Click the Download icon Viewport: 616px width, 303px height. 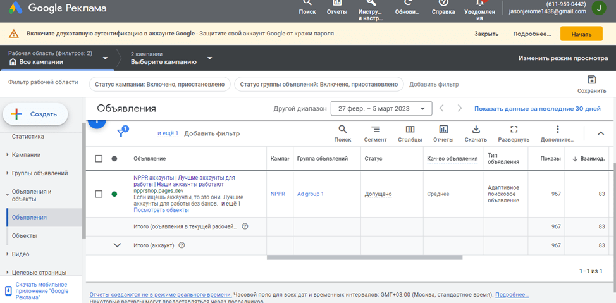pyautogui.click(x=476, y=129)
